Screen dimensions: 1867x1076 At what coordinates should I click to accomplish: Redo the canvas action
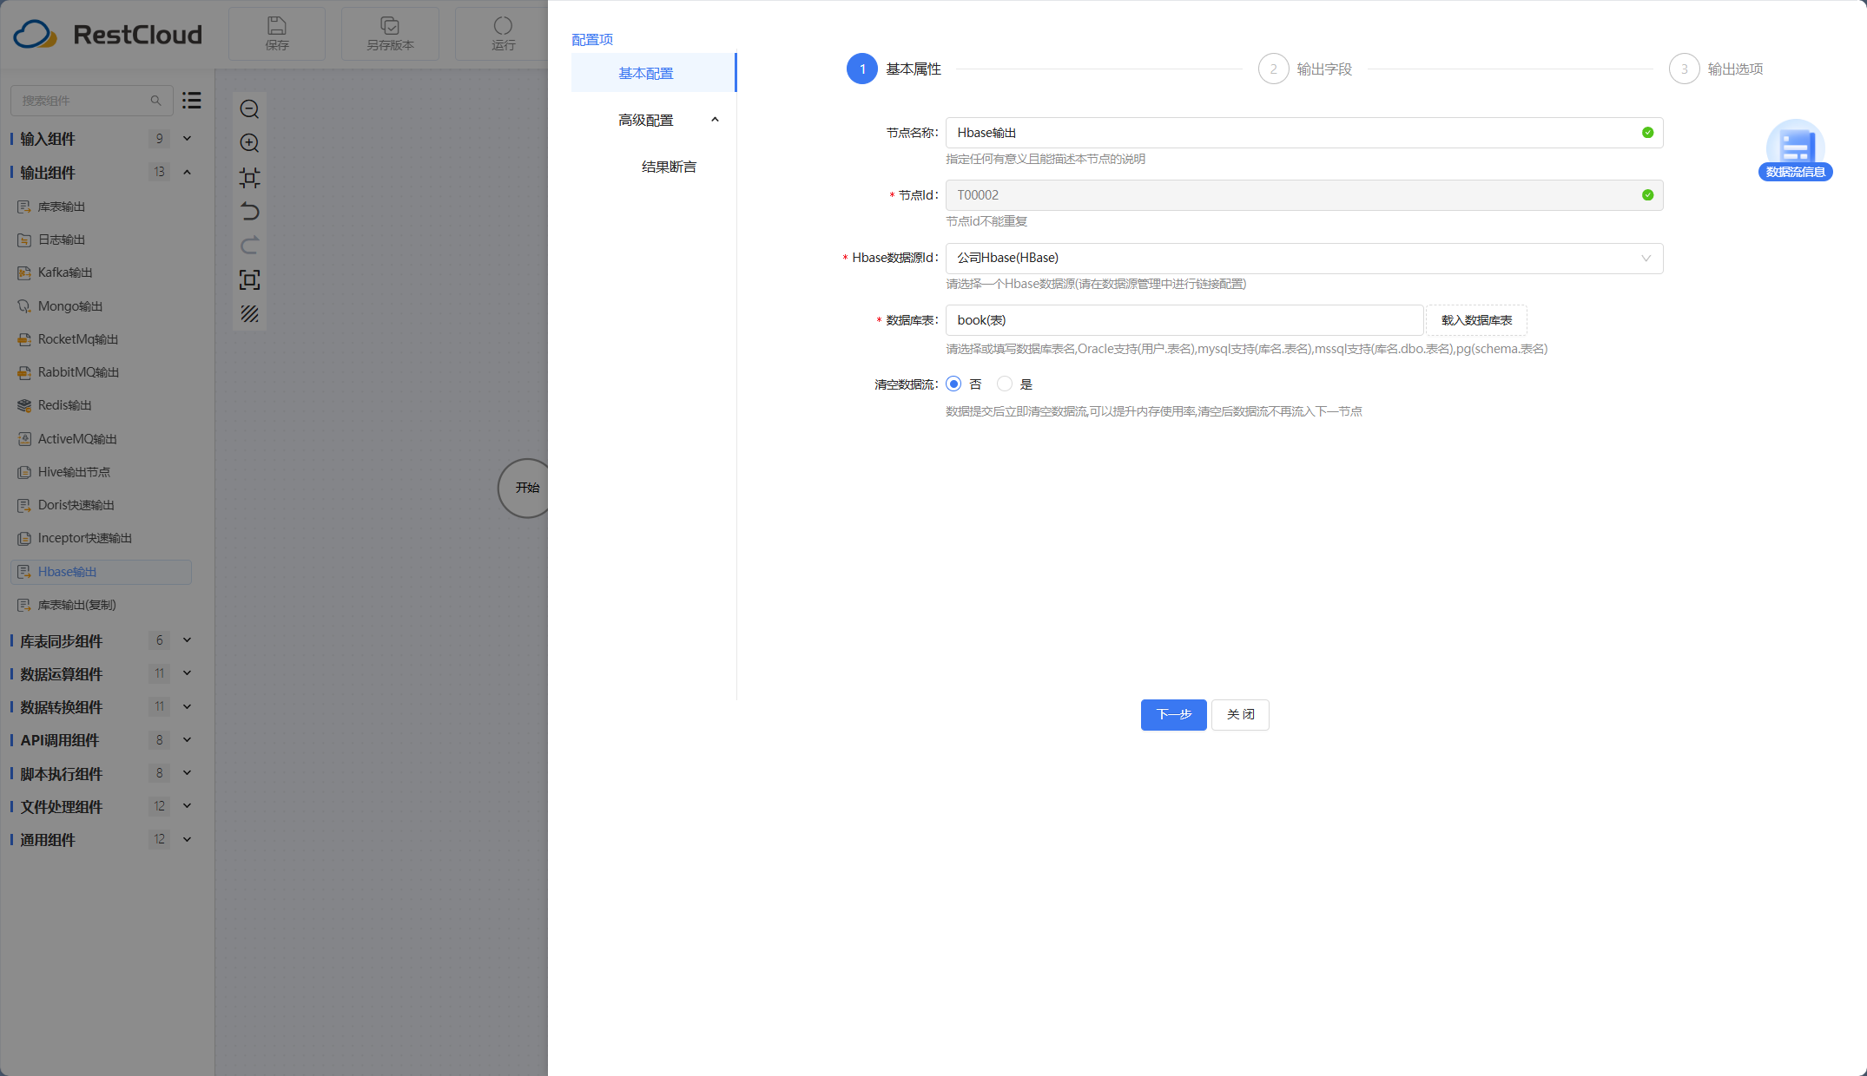[250, 246]
